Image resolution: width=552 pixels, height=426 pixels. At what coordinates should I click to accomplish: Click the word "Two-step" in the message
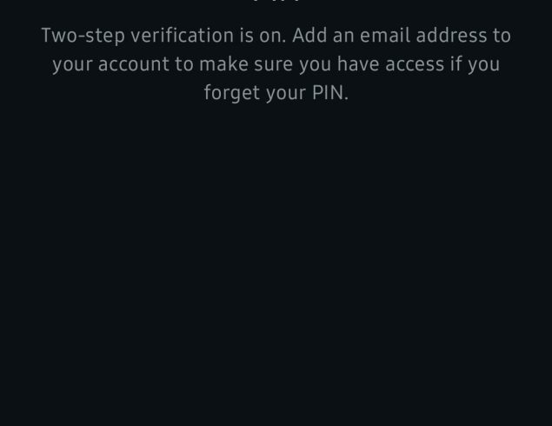click(83, 36)
